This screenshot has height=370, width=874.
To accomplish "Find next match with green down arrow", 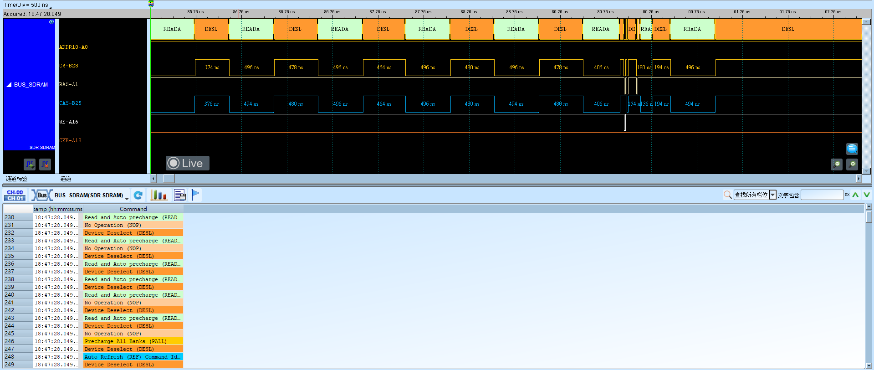I will click(x=866, y=195).
